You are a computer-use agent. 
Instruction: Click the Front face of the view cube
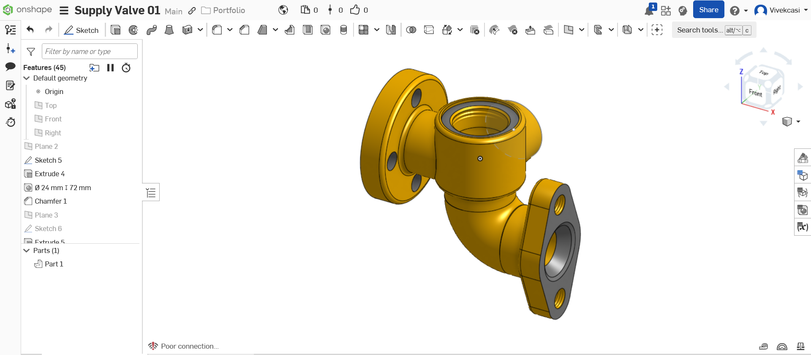(756, 92)
